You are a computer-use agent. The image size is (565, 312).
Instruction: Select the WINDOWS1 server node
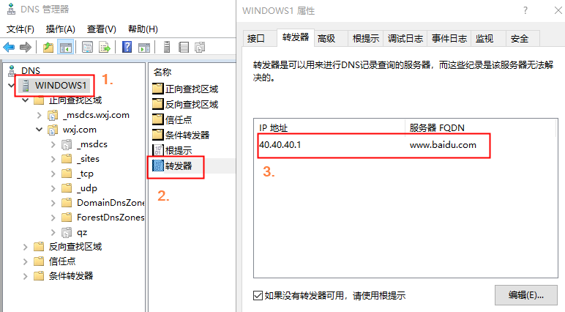[x=61, y=86]
